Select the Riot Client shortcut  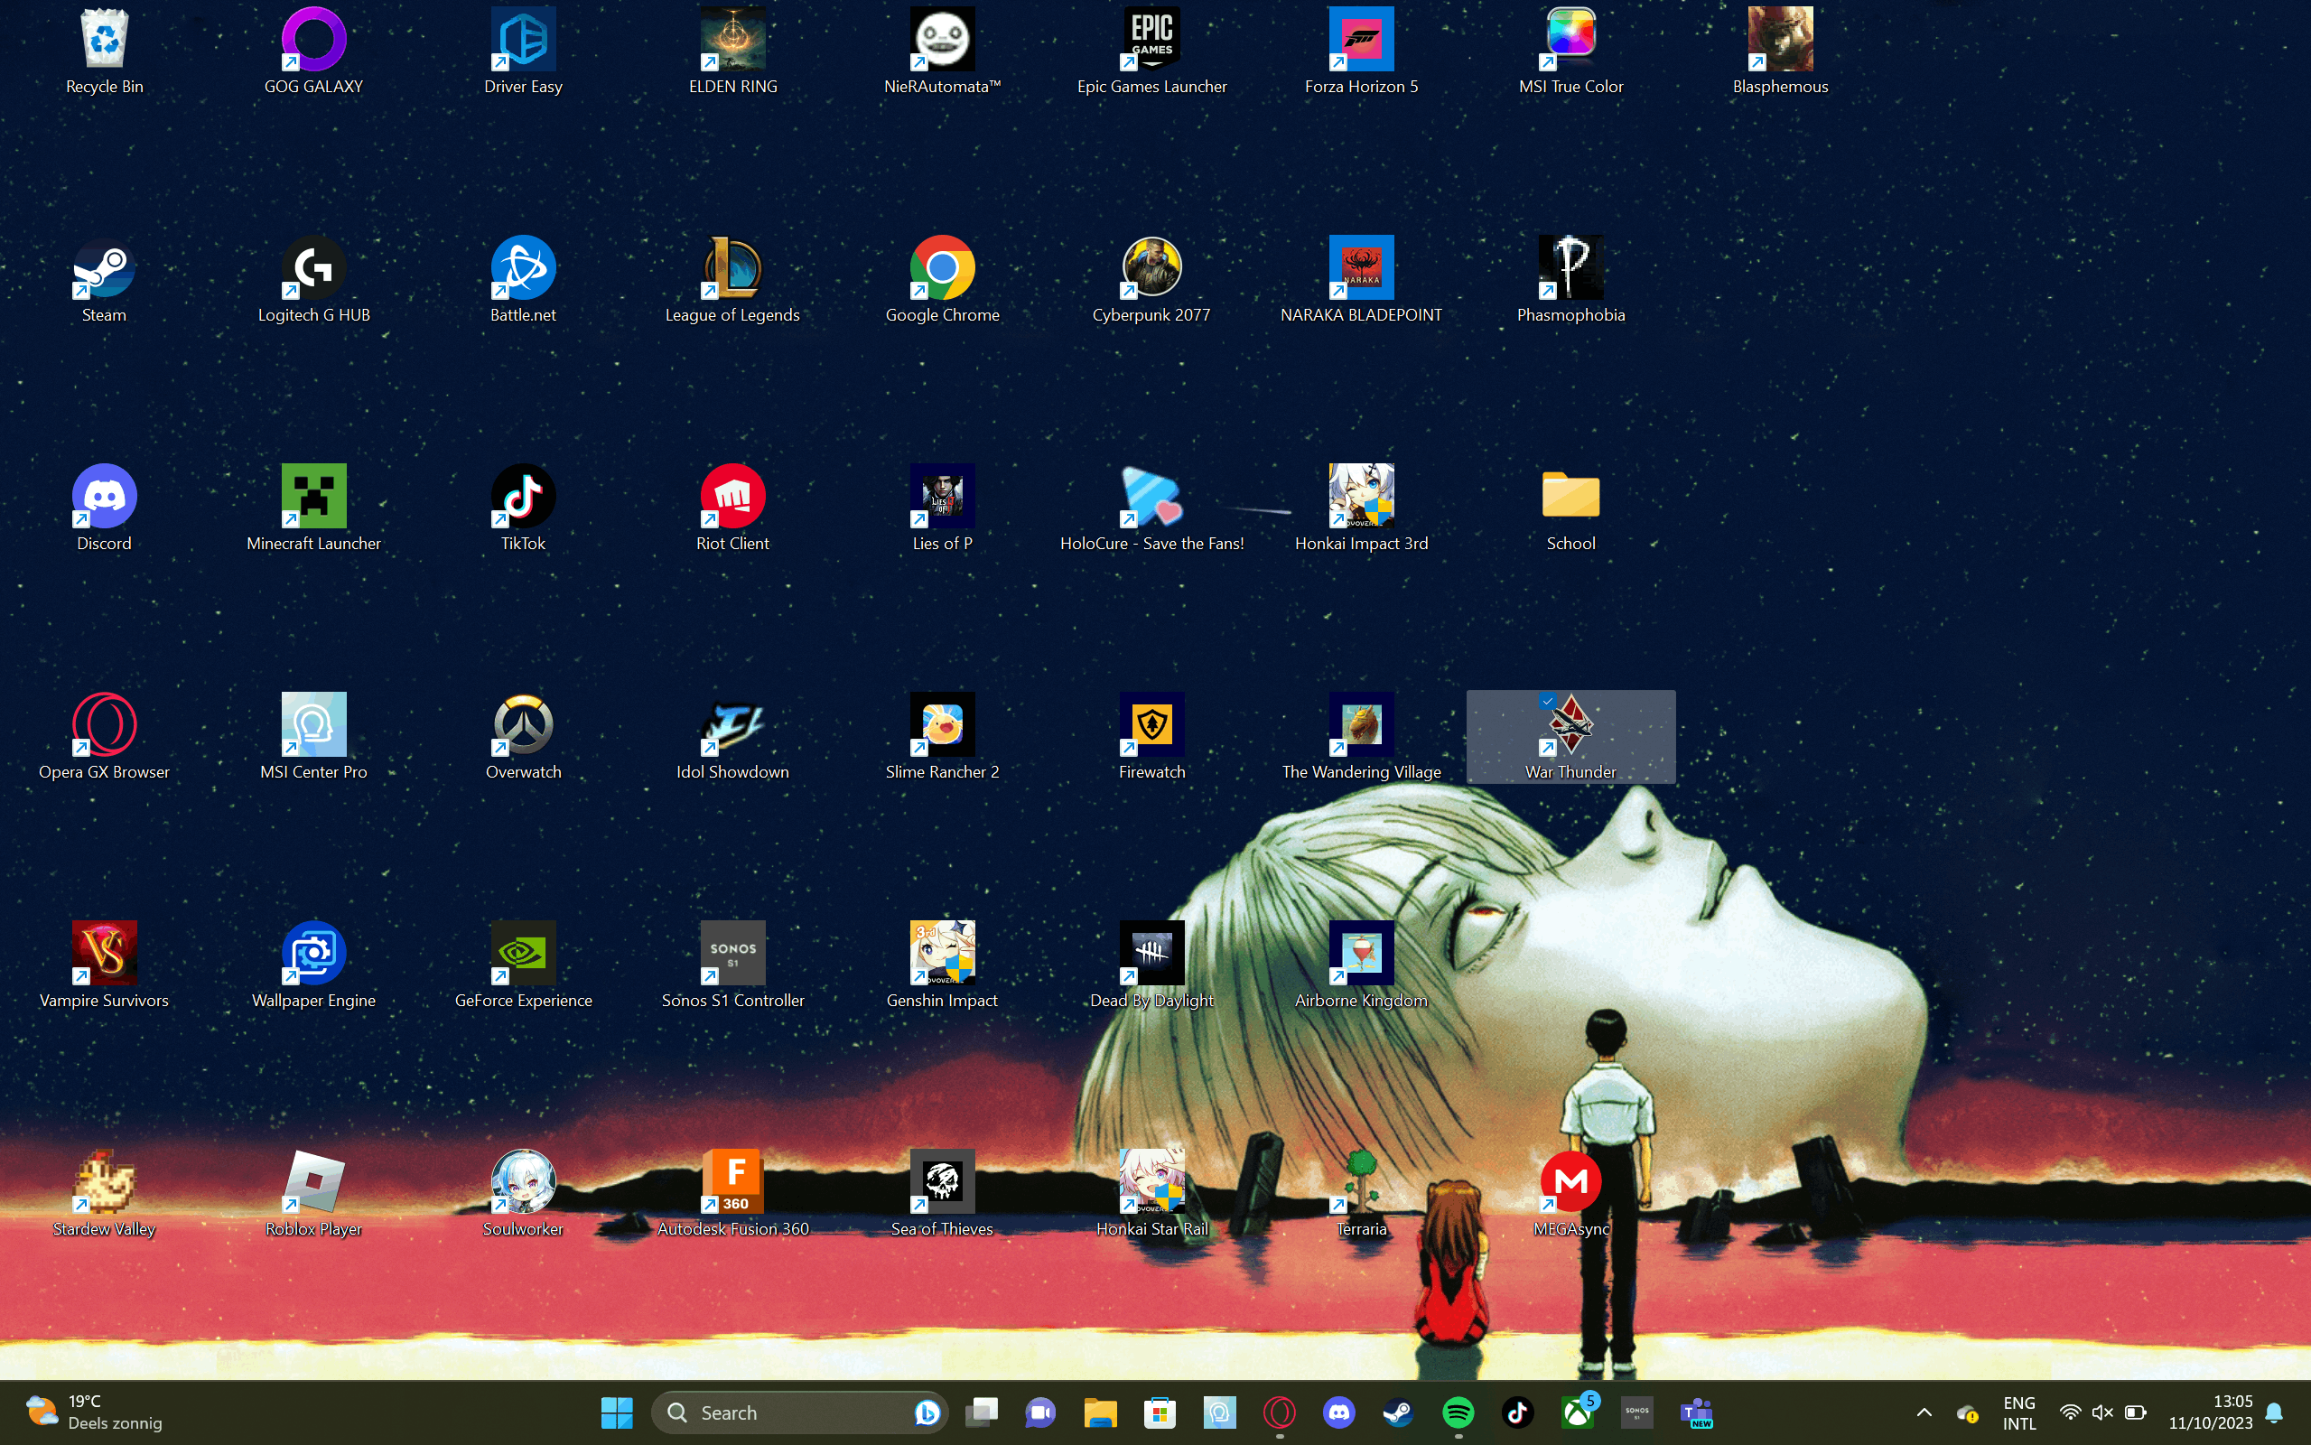click(732, 508)
